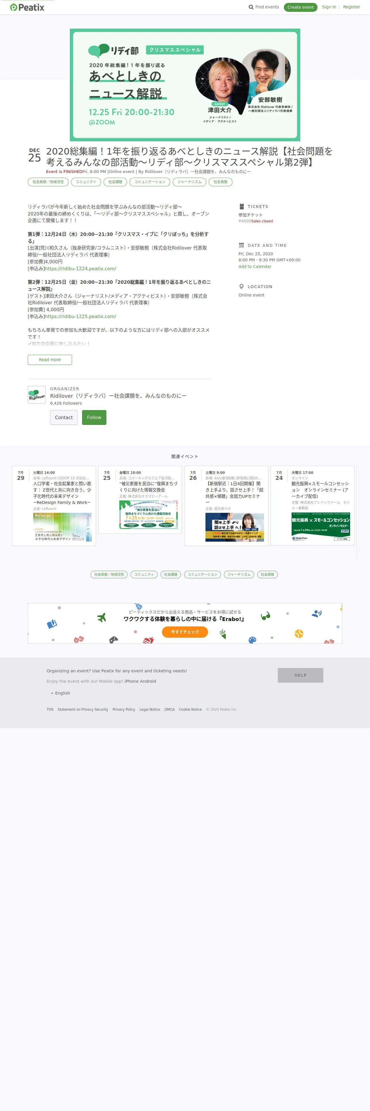Open the Privacy Policy footer link
This screenshot has width=370, height=1111.
tap(124, 710)
